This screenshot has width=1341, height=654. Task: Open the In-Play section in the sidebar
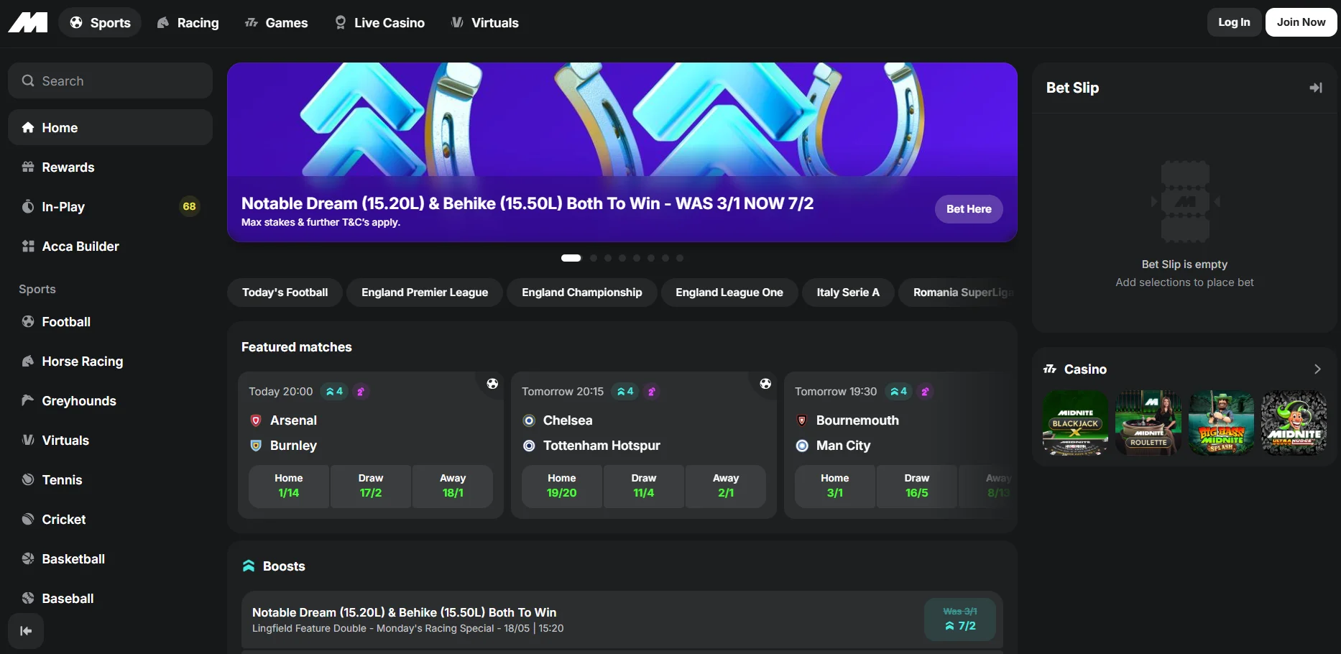coord(110,206)
